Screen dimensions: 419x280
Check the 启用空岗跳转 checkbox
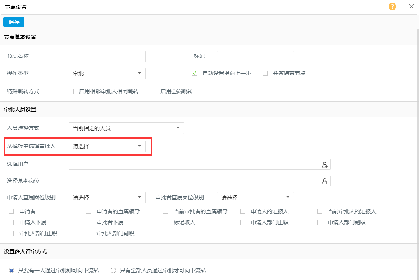(x=152, y=92)
